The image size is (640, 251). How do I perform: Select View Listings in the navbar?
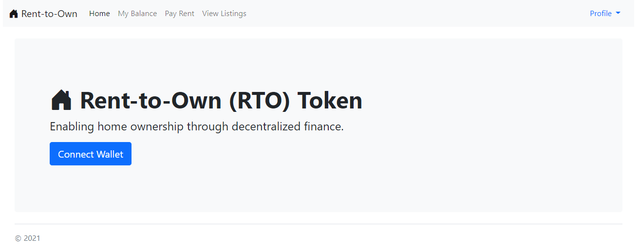(x=224, y=14)
